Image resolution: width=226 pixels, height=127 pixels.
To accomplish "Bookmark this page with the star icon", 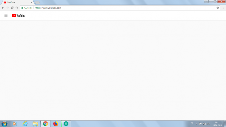I will coord(218,8).
